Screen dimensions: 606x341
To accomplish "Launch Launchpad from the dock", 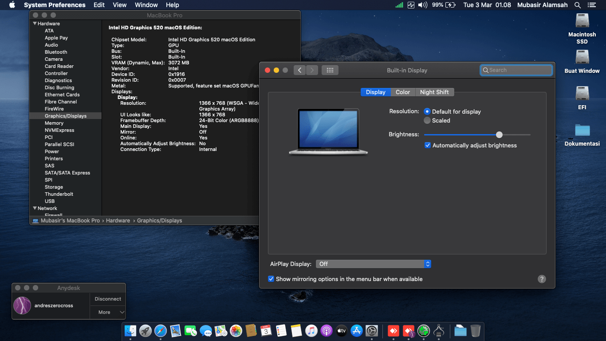I will pyautogui.click(x=146, y=331).
